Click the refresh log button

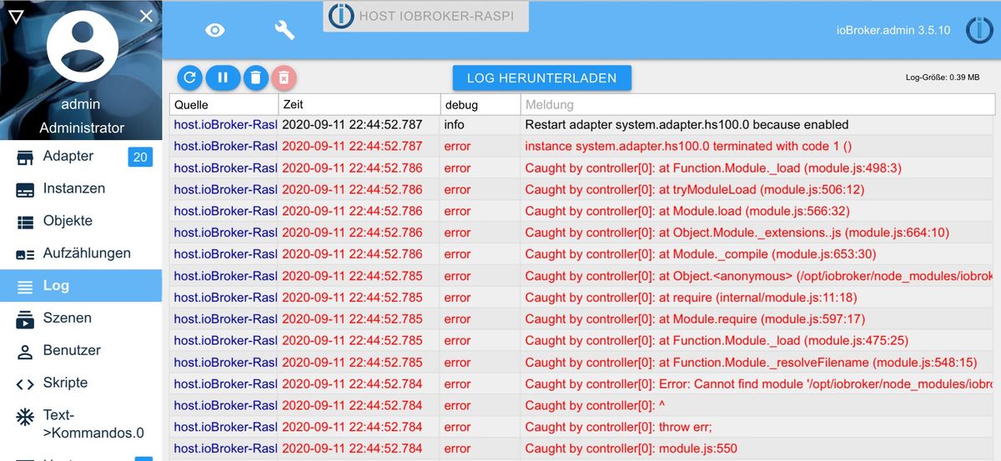click(x=190, y=78)
